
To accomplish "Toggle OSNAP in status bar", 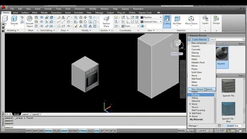I will coord(64,131).
